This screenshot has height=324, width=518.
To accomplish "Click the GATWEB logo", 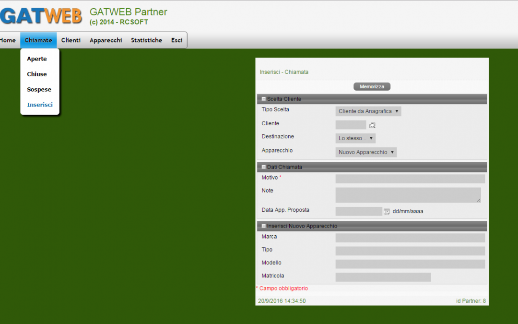I will coord(41,16).
